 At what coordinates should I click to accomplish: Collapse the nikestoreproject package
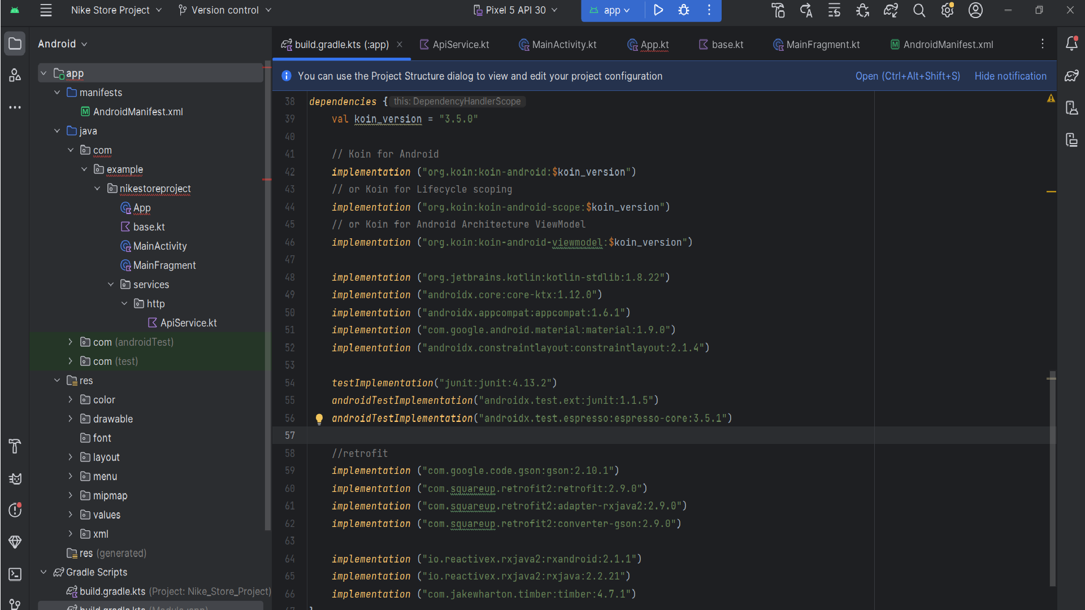point(97,189)
